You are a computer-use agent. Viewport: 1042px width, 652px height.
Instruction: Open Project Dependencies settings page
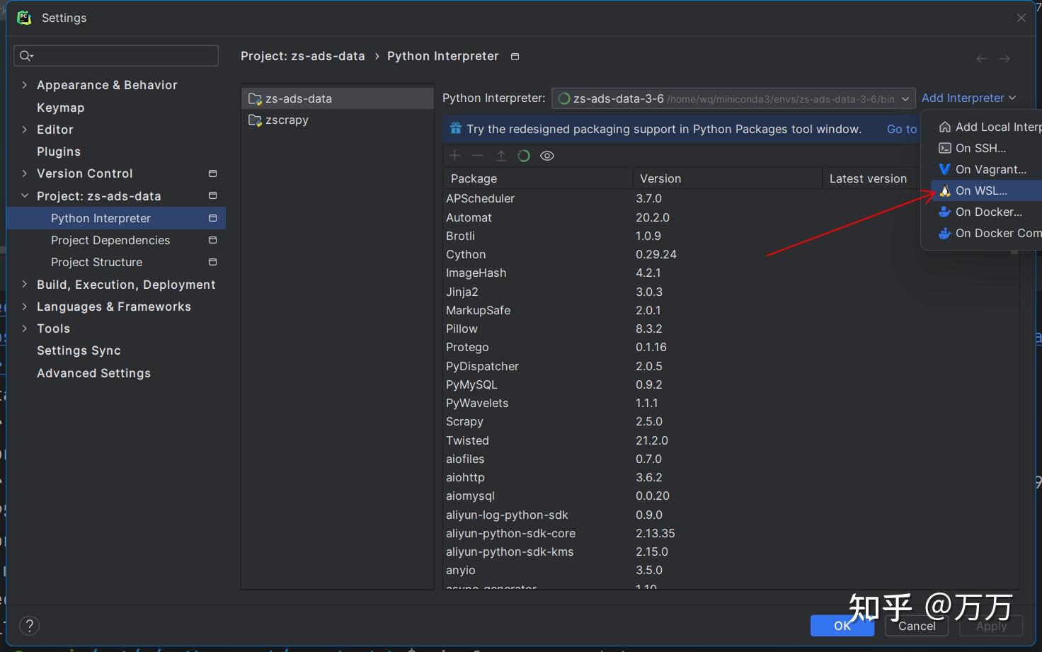(x=110, y=240)
